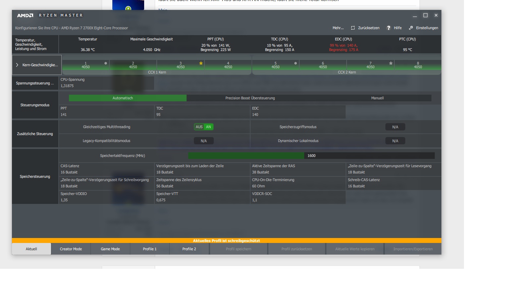
Task: Click the CCX 2 Kern label
Action: [347, 72]
